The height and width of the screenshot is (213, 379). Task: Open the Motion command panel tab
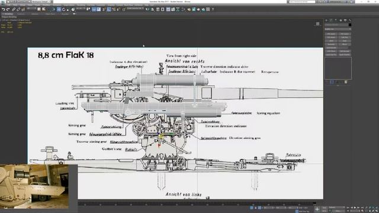pos(341,21)
